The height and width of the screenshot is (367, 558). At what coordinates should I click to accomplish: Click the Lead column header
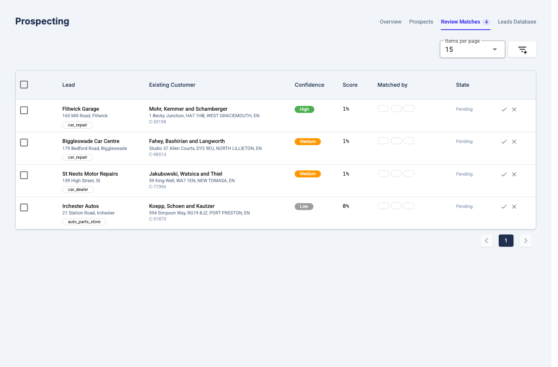(x=68, y=85)
